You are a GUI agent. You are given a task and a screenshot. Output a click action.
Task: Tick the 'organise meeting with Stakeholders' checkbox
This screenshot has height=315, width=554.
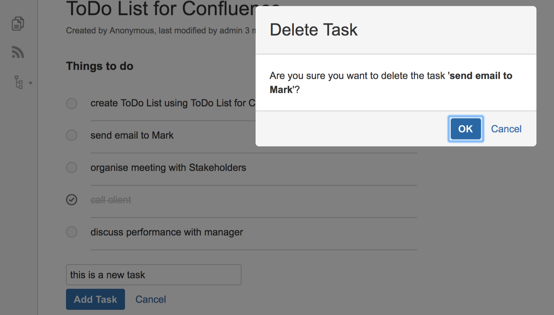tap(72, 167)
